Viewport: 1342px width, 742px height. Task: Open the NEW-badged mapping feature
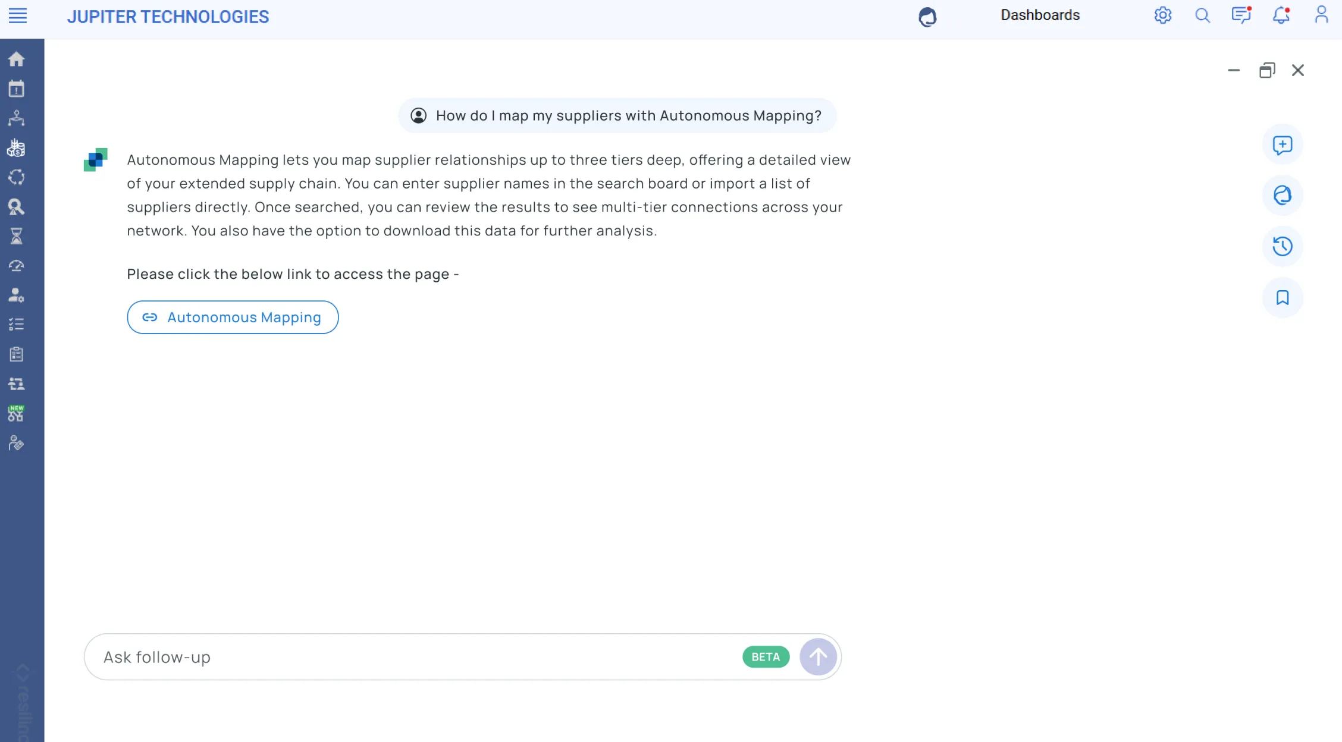tap(16, 414)
